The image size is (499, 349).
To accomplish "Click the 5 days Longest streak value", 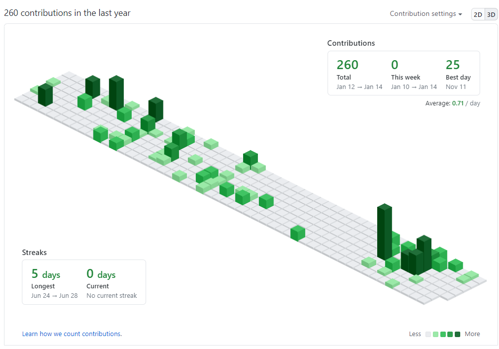I will 46,274.
